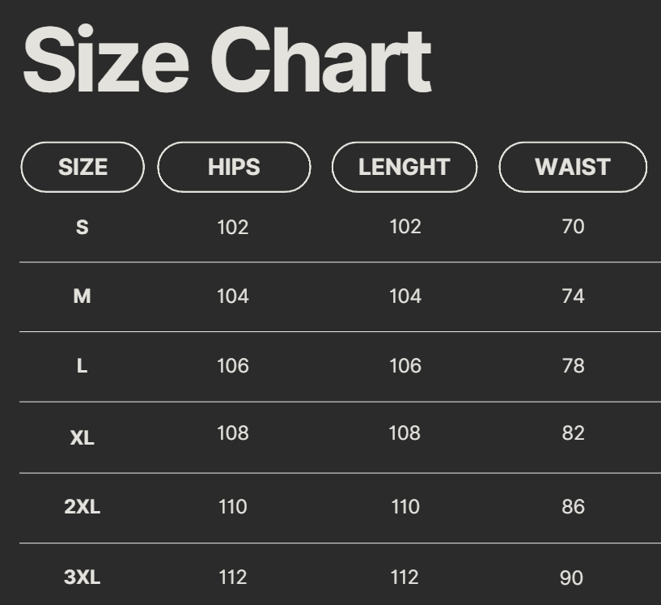Screen dimensions: 661x605
Task: Click the SIZE column header pill
Action: click(x=83, y=167)
